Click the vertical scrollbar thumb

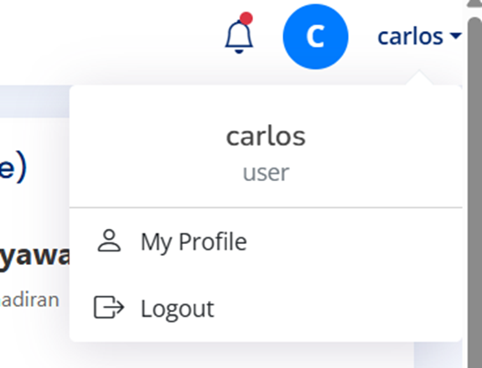(x=475, y=193)
